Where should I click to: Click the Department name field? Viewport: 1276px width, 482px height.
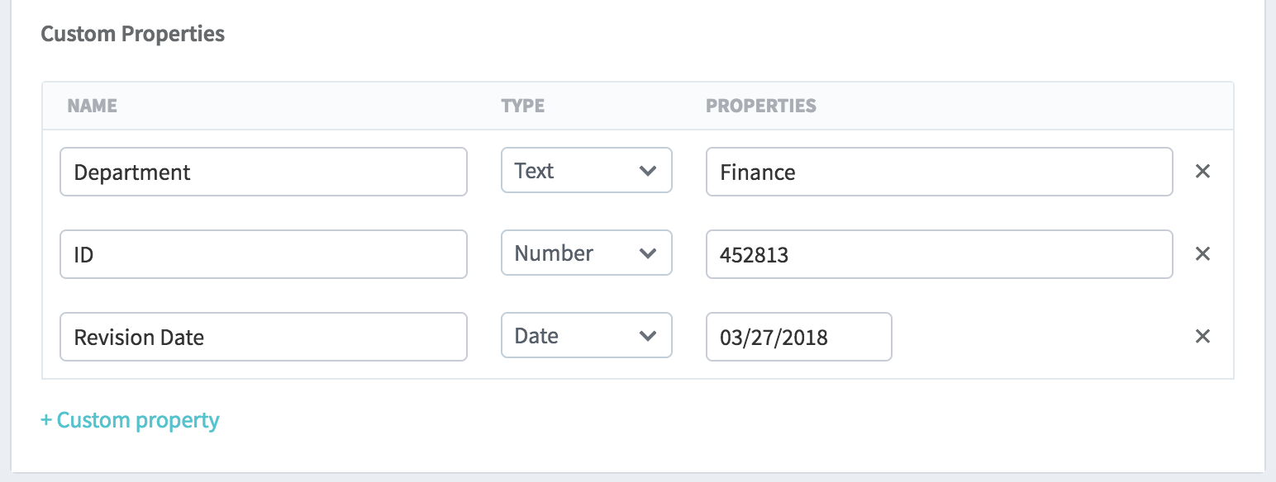263,172
